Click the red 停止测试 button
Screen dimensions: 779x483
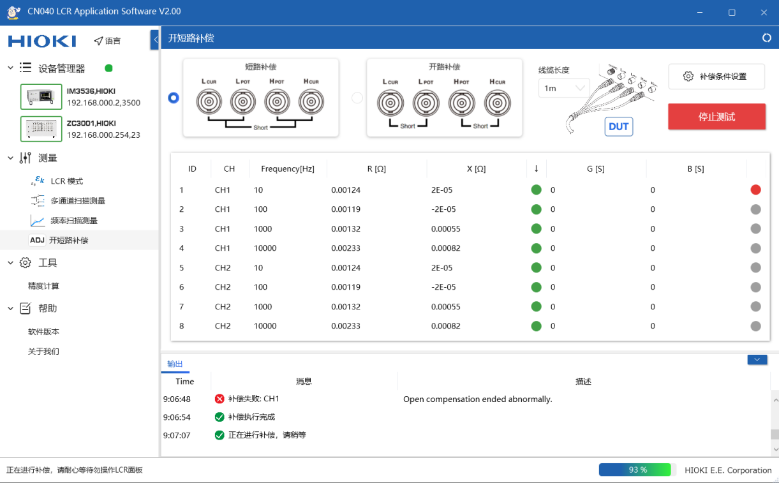pyautogui.click(x=716, y=117)
